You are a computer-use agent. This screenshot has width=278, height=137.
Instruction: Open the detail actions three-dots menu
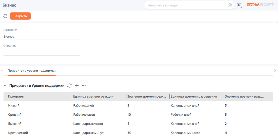click(x=84, y=86)
